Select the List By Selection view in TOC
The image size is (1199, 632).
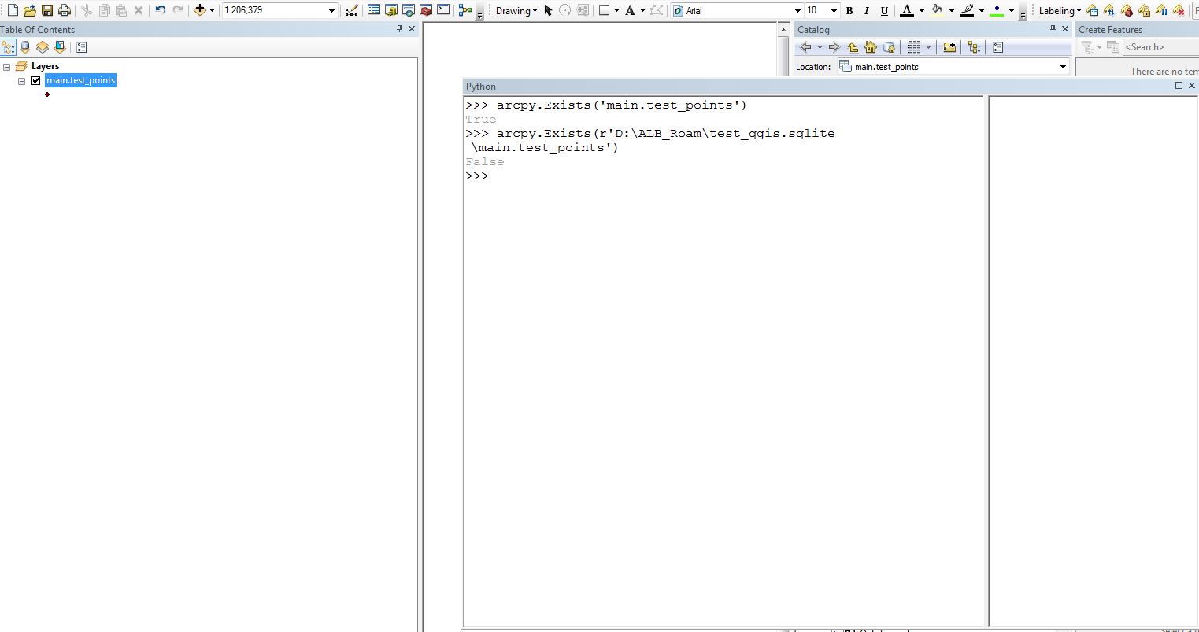tap(60, 47)
